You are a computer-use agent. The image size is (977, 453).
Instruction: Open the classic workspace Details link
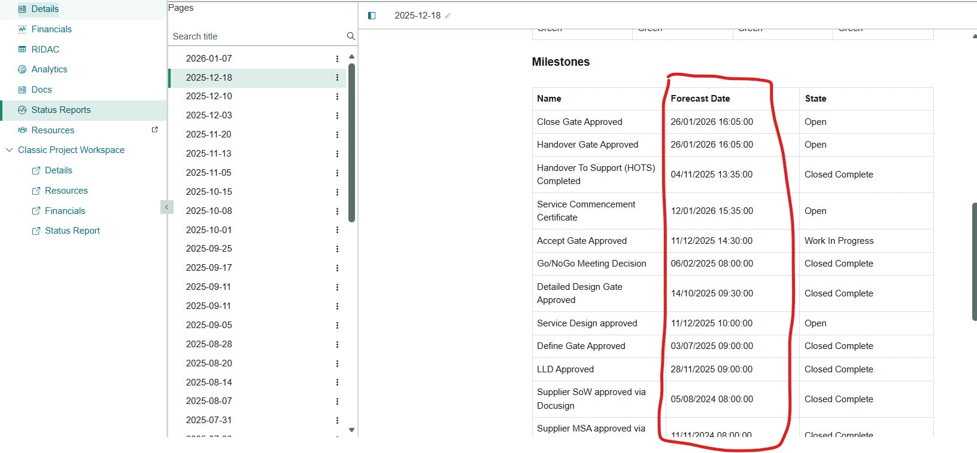(x=58, y=170)
